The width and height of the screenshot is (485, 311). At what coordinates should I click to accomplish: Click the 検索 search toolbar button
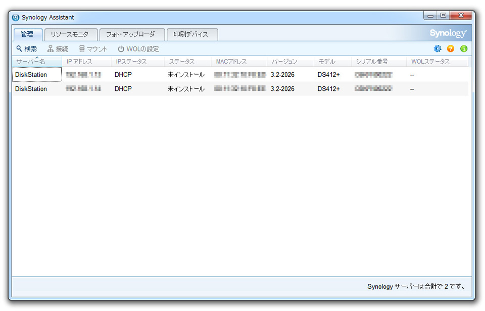coord(27,49)
